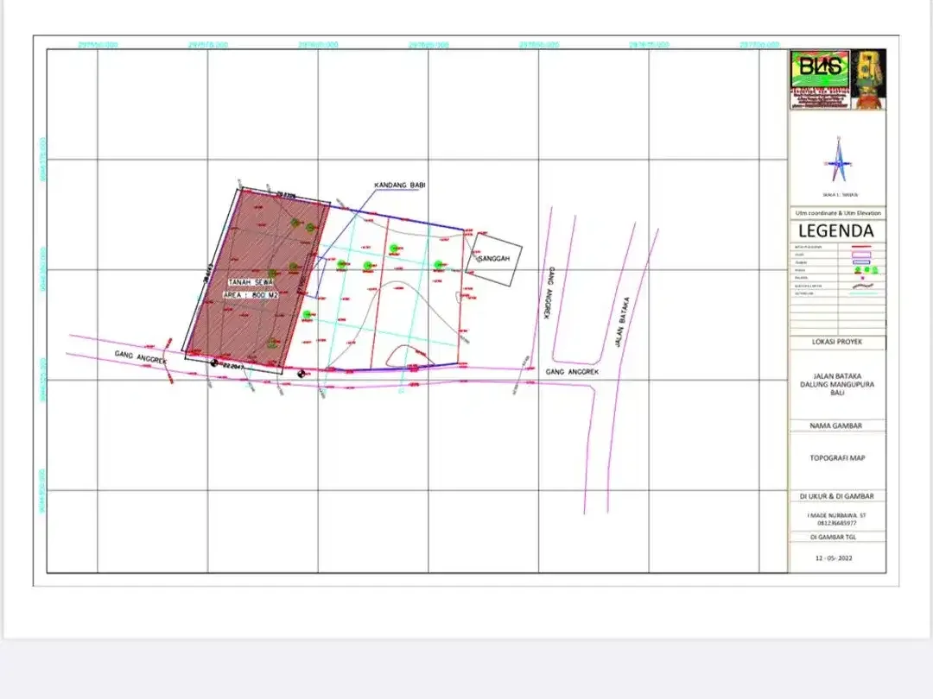Click the 'JALAN BATAKA DALUNG MANGUPURA BALI' project location text

point(836,385)
